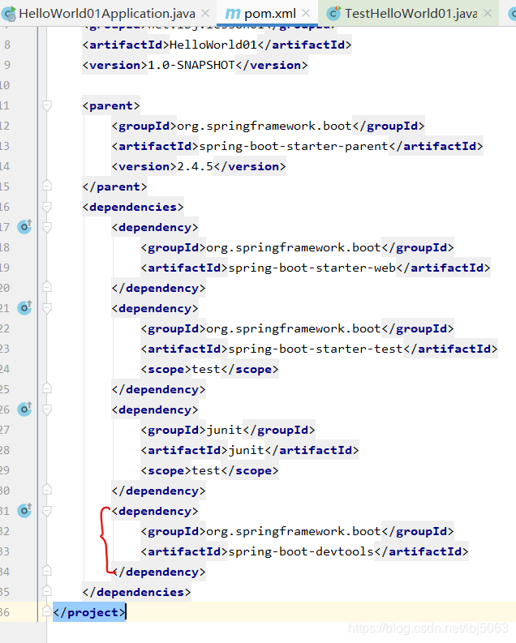Image resolution: width=516 pixels, height=643 pixels.
Task: Click groupId org.springframework.boot on line 12
Action: [264, 126]
